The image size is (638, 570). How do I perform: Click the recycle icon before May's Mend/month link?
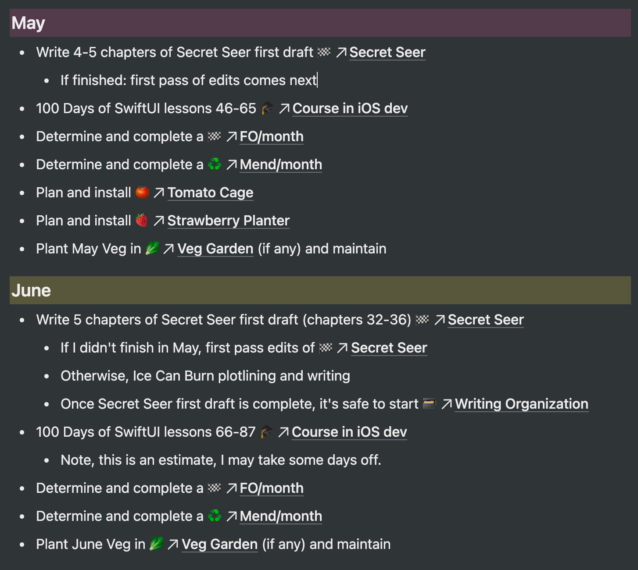point(215,164)
